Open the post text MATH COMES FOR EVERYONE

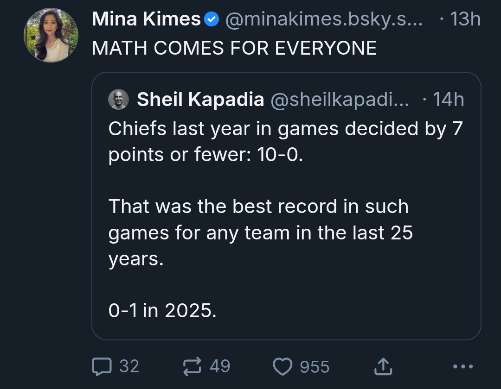point(234,48)
